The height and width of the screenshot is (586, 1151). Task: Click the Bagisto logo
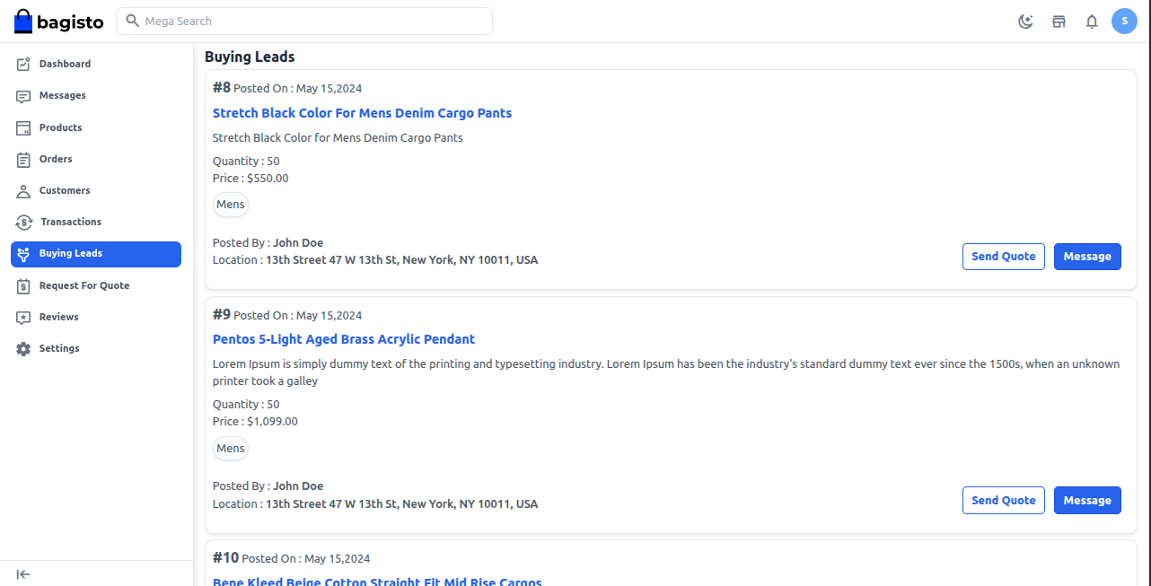click(x=58, y=21)
